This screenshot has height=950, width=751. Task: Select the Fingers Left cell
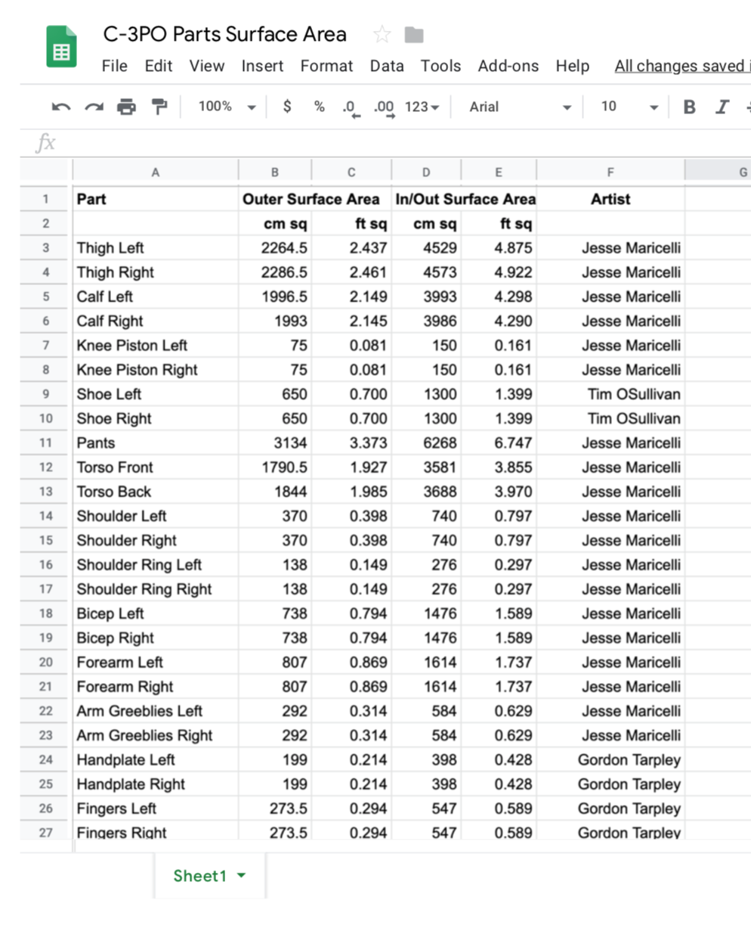(x=155, y=809)
